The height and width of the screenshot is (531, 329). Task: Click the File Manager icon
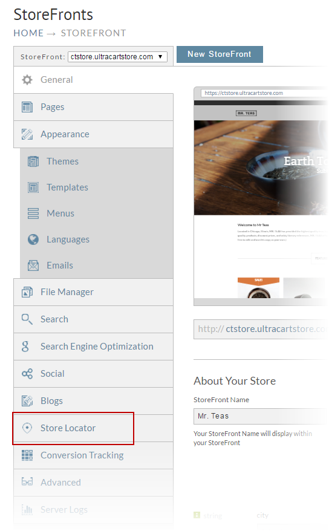[x=27, y=292]
